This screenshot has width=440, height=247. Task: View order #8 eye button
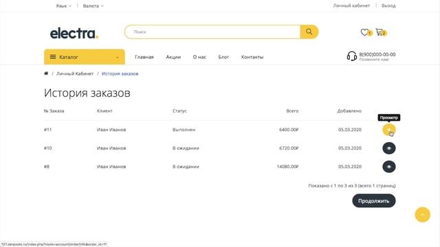coord(389,167)
